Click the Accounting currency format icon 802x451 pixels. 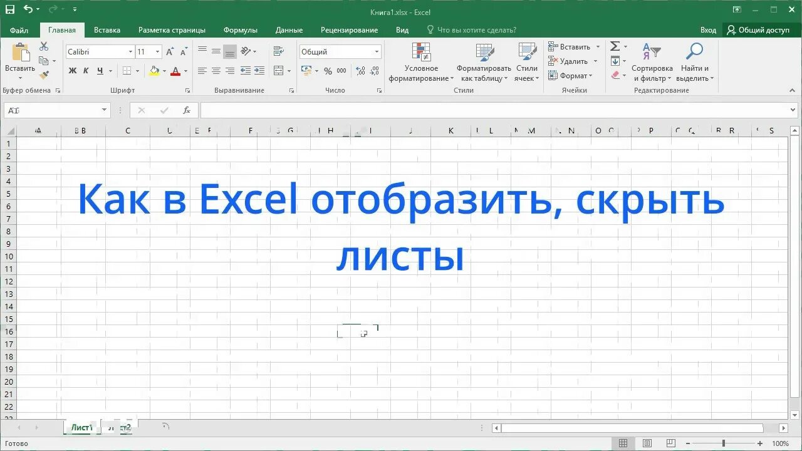click(306, 71)
